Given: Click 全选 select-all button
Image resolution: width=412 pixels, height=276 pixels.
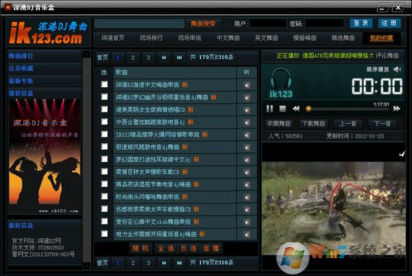Looking at the screenshot, I should [165, 248].
